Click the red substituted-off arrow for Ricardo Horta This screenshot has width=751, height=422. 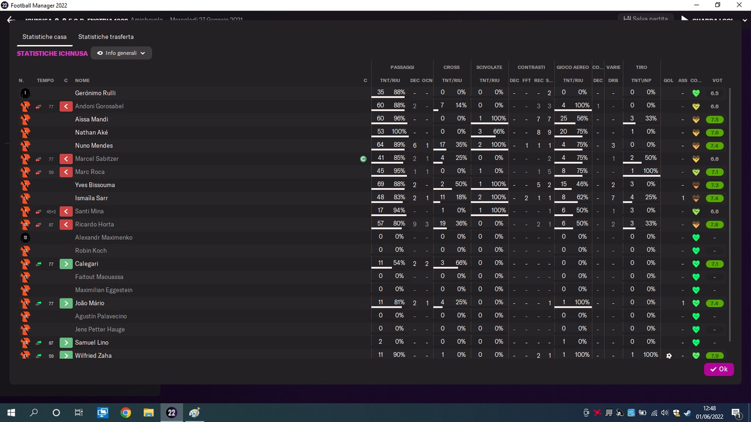(66, 224)
